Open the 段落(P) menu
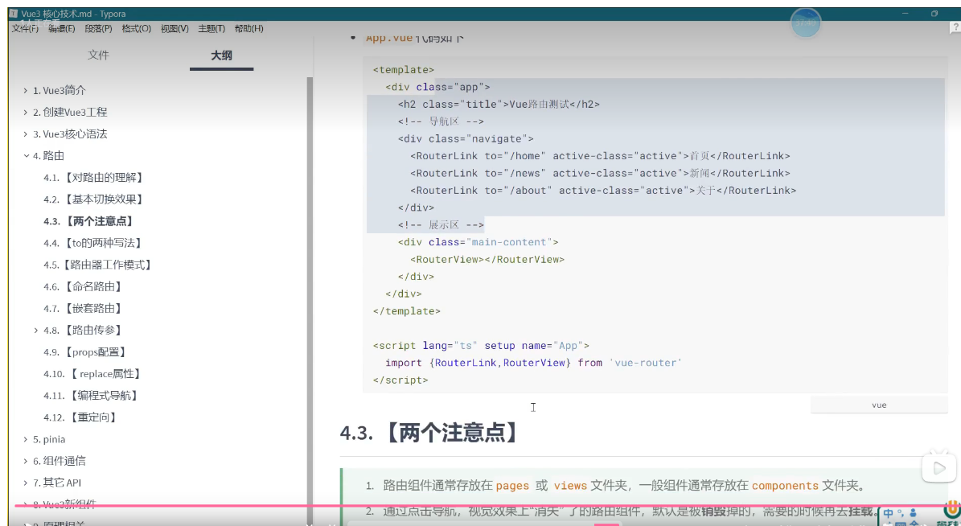The width and height of the screenshot is (961, 526). click(99, 28)
